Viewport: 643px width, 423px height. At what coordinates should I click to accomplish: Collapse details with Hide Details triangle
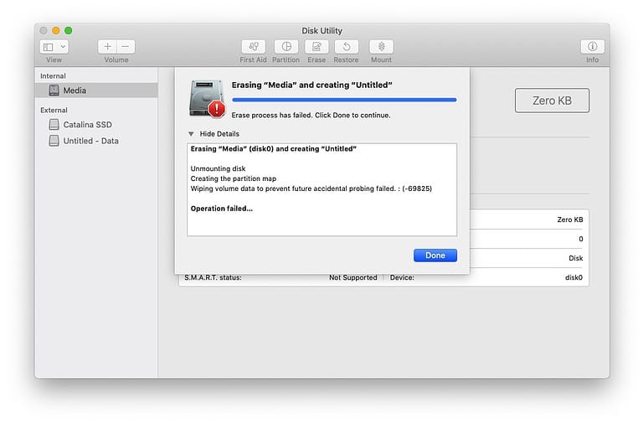click(x=191, y=134)
